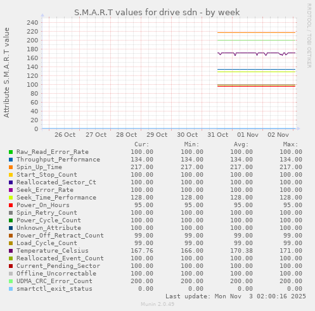Click the Munin 2.0.49 version text

pos(158,304)
